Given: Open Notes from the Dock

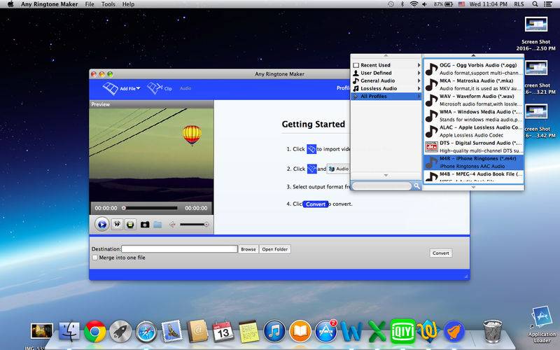Looking at the screenshot, I should click(x=248, y=331).
